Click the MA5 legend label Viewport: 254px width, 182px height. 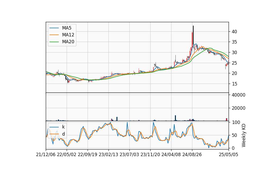click(67, 28)
